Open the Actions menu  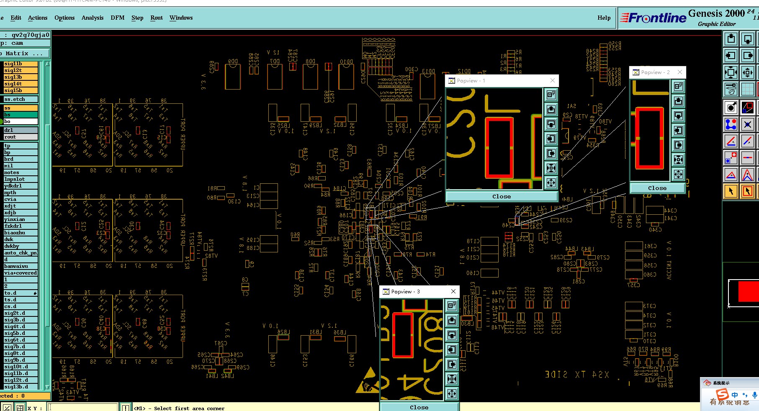(x=38, y=18)
